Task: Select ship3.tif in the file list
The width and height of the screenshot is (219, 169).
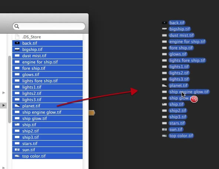Action: (47, 137)
